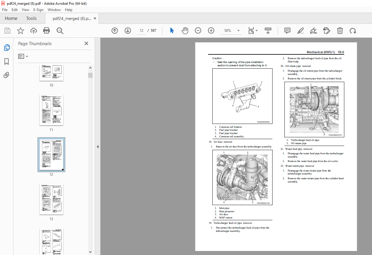The width and height of the screenshot is (372, 255).
Task: Open the Window menu
Action: pyautogui.click(x=54, y=10)
